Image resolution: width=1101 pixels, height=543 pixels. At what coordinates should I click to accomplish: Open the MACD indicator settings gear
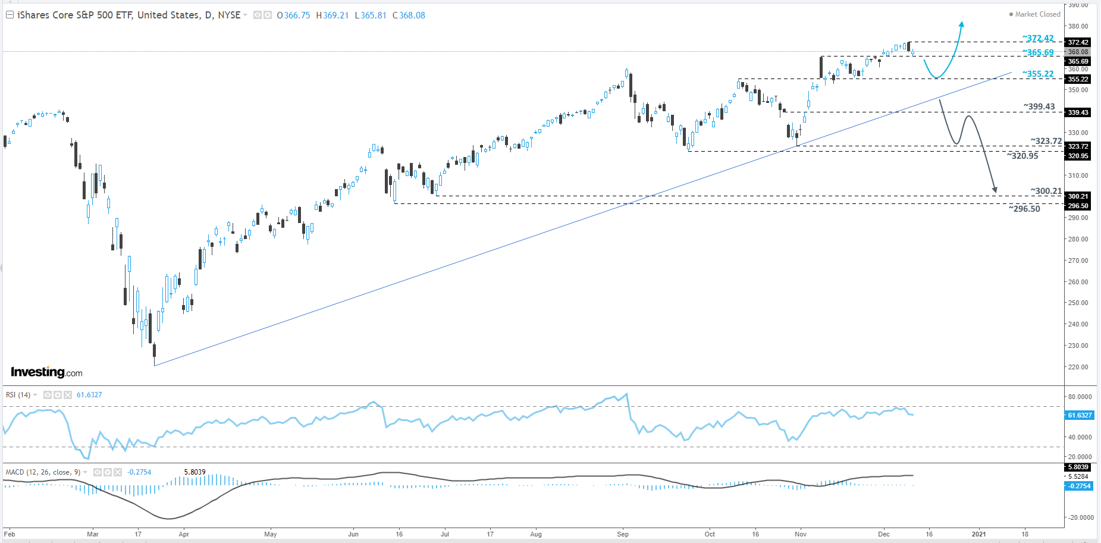pos(108,472)
